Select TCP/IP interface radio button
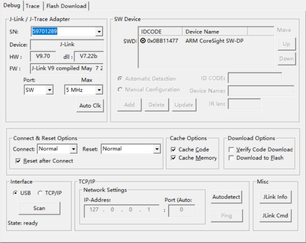The image size is (306, 243). (x=40, y=193)
